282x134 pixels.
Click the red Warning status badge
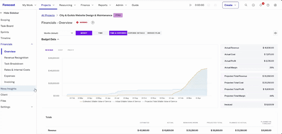coord(82,23)
